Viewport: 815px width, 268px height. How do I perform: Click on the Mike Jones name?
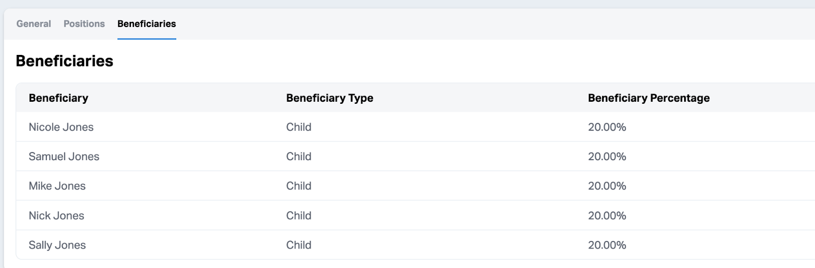click(x=57, y=186)
